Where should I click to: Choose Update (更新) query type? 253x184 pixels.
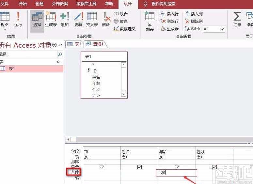click(78, 19)
